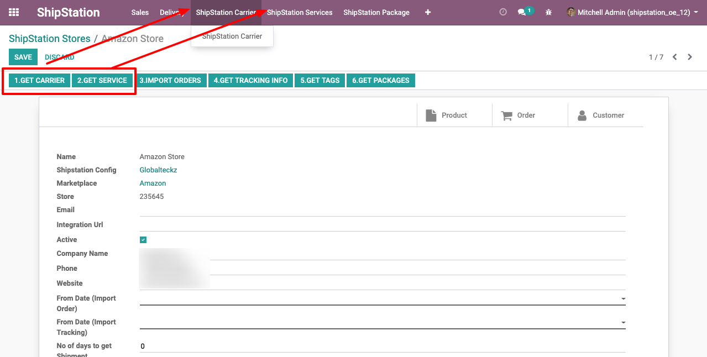Click the plus icon in top navbar
This screenshot has width=707, height=357.
pyautogui.click(x=428, y=12)
